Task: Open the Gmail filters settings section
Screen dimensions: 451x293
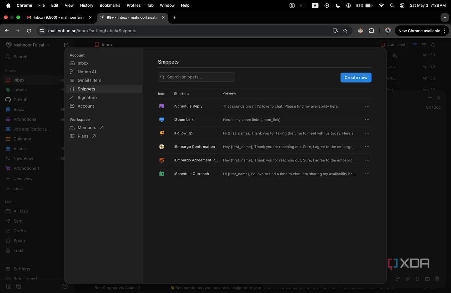Action: 104,80
